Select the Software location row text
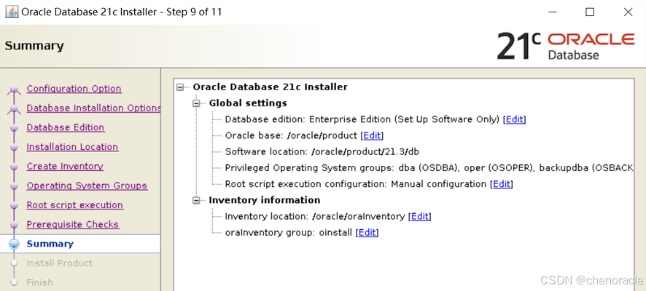 point(322,151)
